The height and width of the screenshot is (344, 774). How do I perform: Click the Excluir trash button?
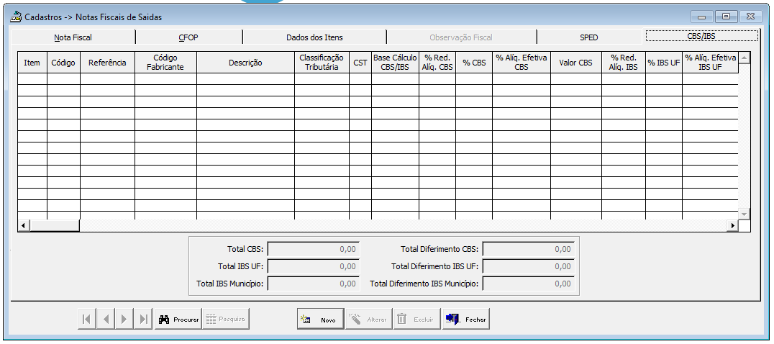416,320
